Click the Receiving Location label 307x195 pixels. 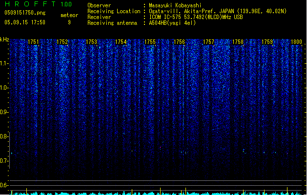pyautogui.click(x=114, y=11)
